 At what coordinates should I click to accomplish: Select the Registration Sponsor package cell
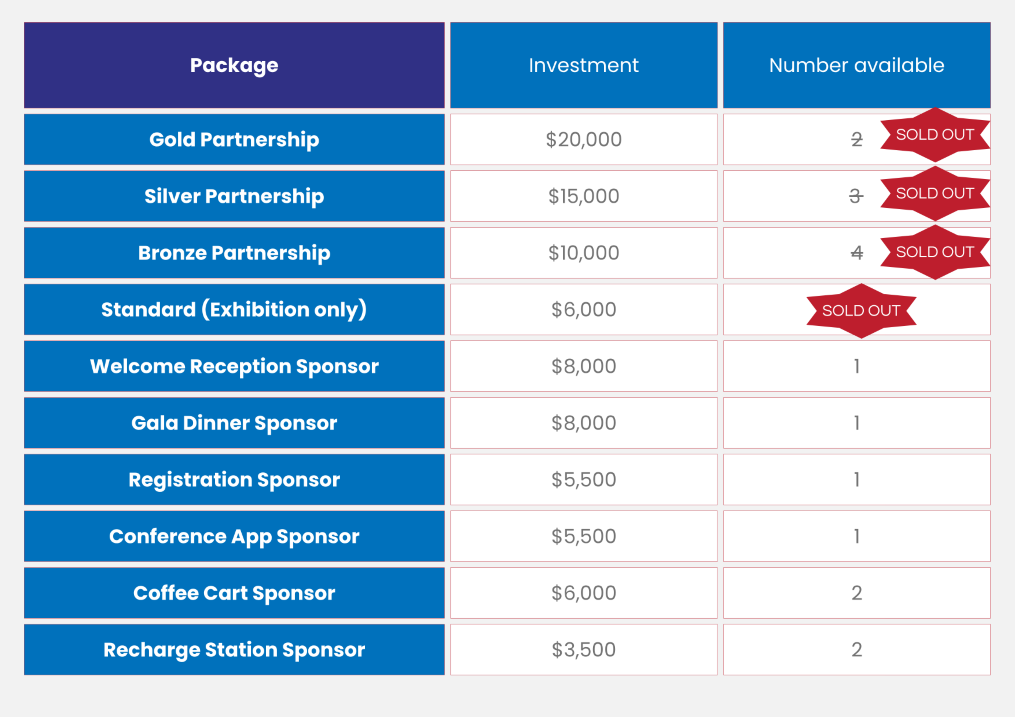(234, 479)
